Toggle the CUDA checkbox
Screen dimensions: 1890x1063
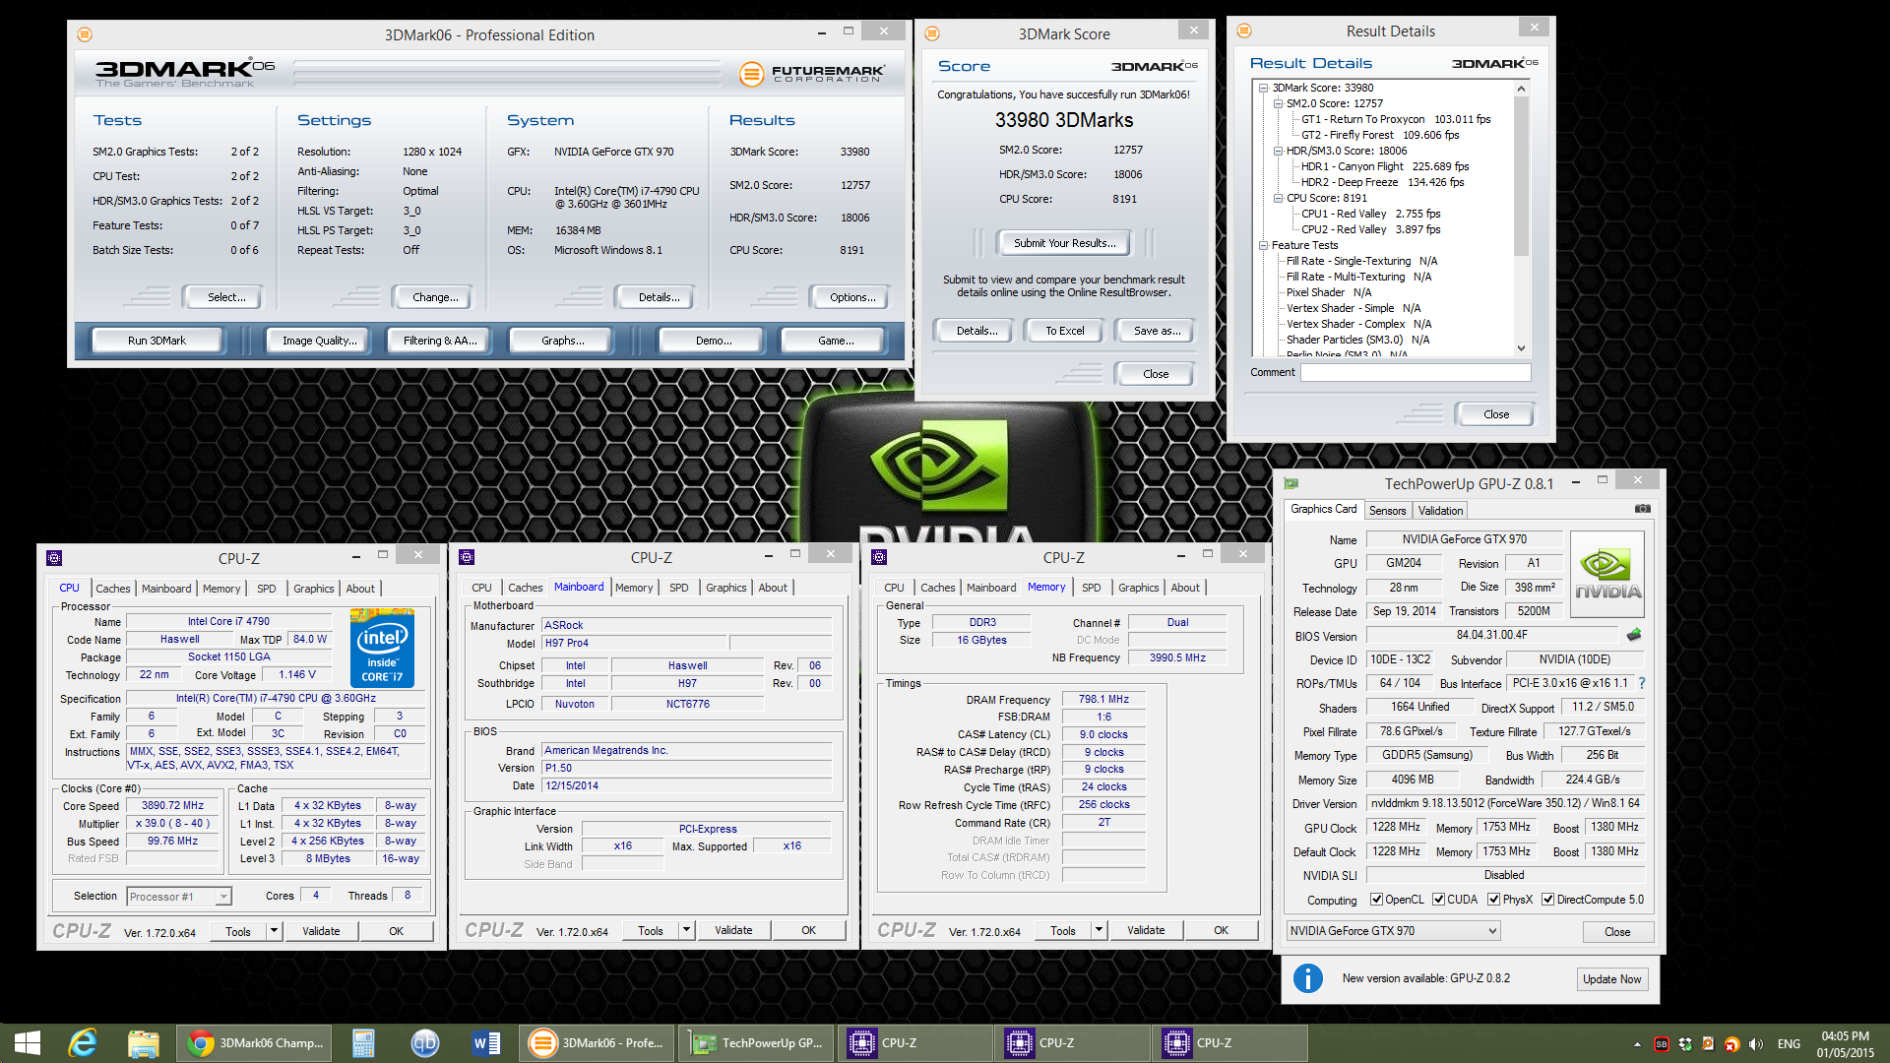point(1438,900)
